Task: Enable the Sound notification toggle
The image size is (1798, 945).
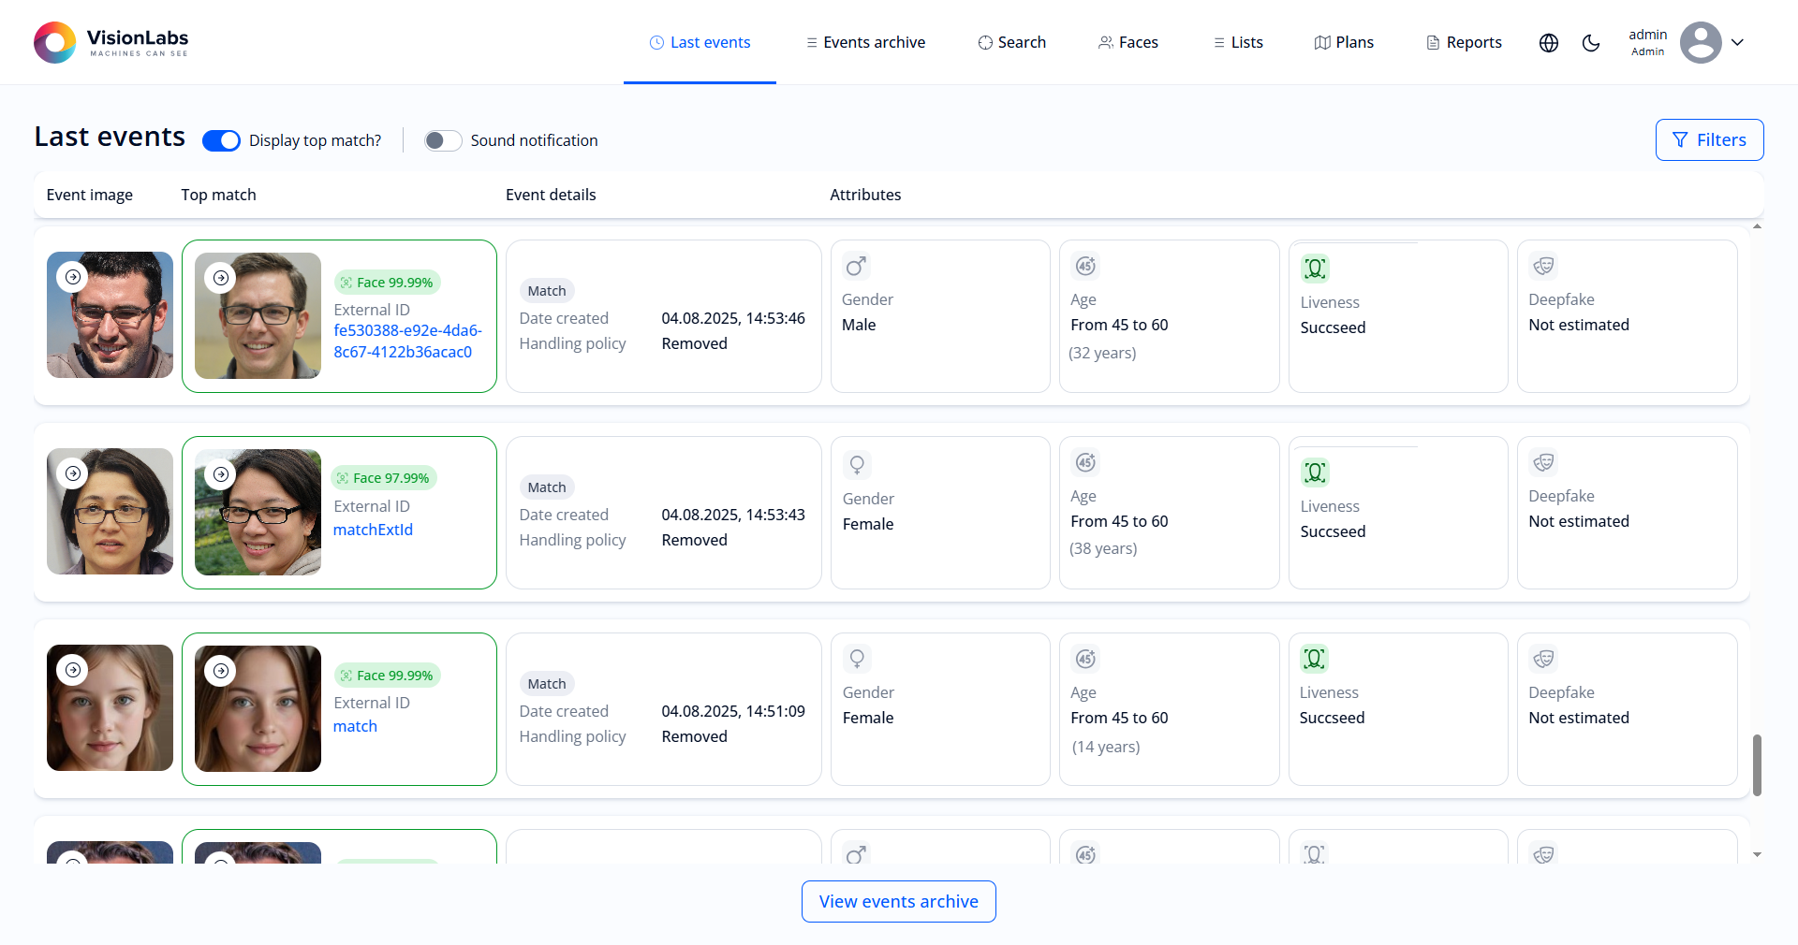Action: [x=442, y=140]
